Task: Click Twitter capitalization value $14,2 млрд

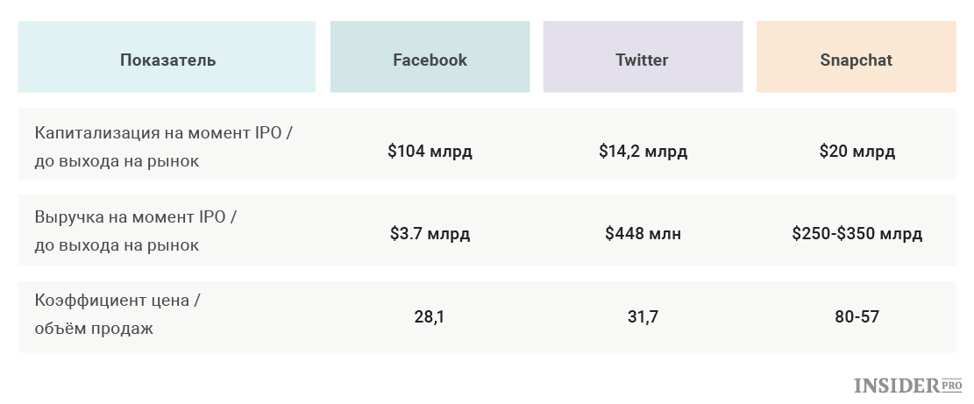Action: click(x=643, y=151)
